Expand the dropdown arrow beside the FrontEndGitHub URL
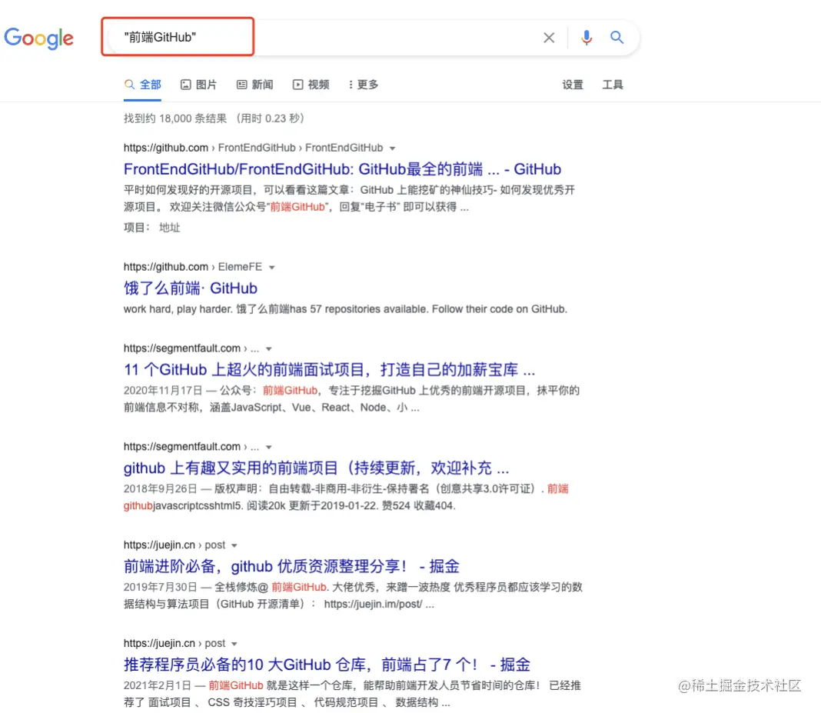The width and height of the screenshot is (821, 713). [x=392, y=148]
